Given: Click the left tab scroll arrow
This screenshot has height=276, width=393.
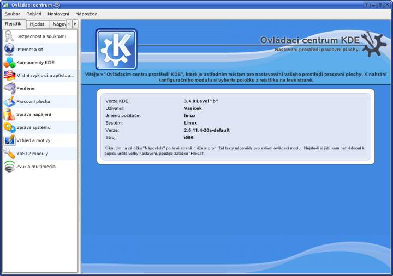Looking at the screenshot, I should point(69,24).
